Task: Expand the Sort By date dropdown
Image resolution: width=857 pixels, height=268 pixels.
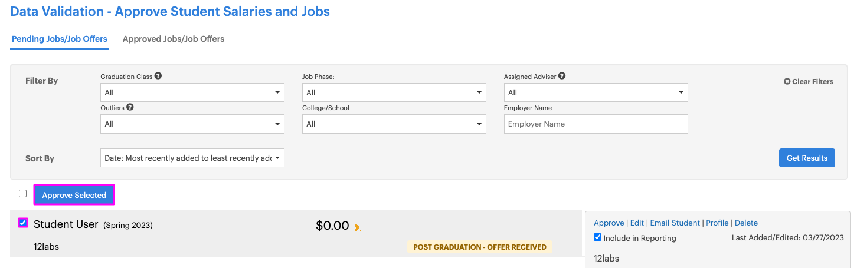Action: pos(192,158)
